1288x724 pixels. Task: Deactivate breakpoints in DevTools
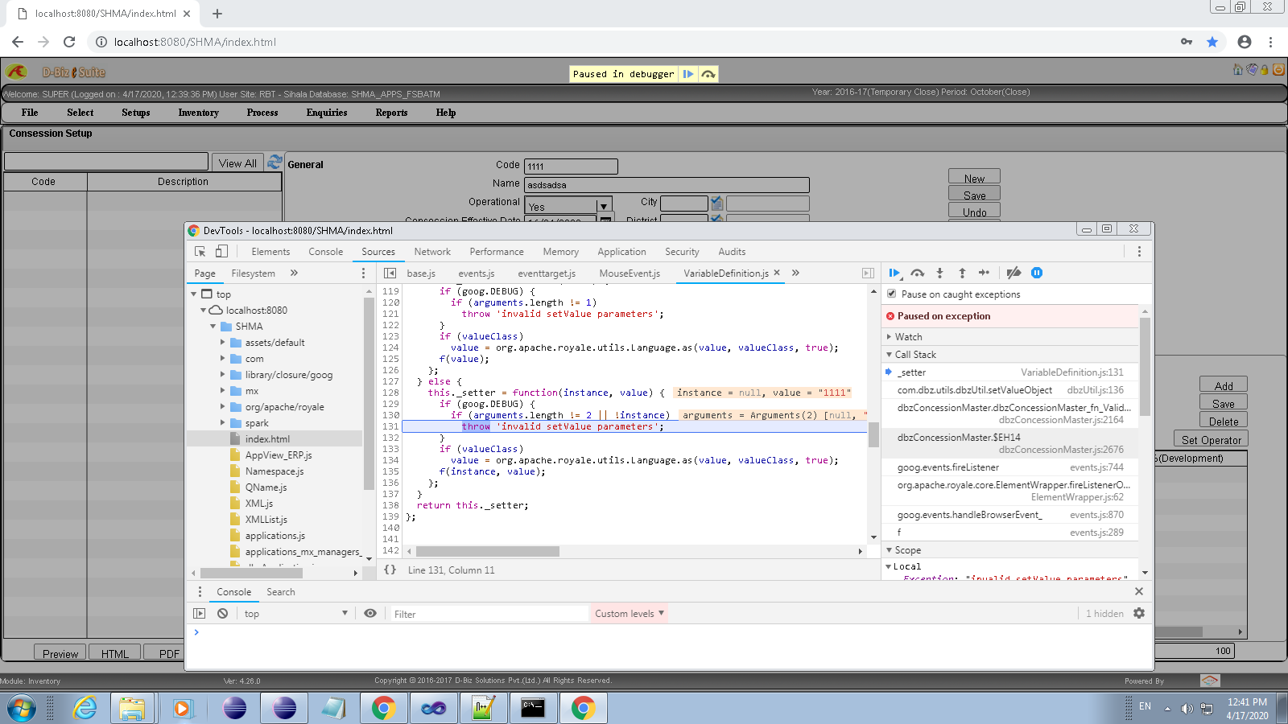click(x=1013, y=273)
